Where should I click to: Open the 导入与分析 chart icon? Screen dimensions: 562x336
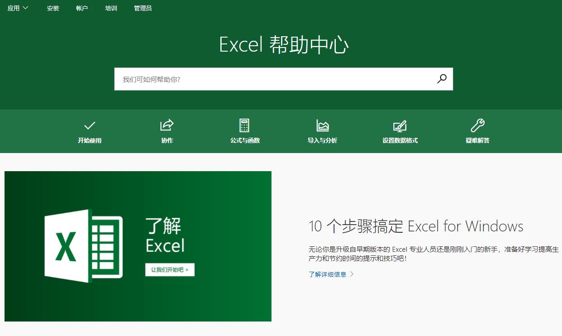[x=322, y=125]
